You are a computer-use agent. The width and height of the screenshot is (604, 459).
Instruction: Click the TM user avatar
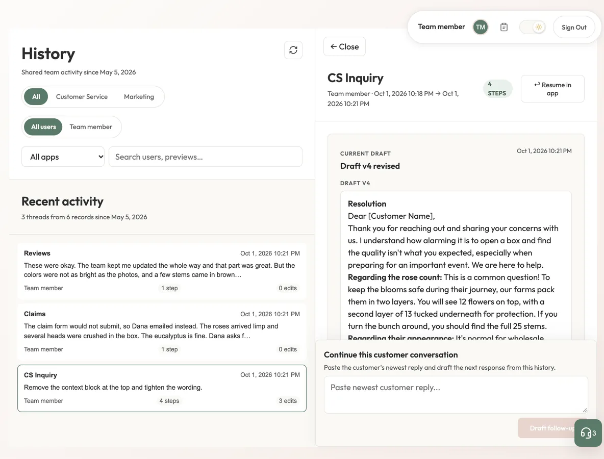tap(481, 27)
